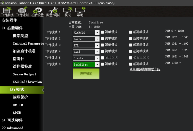193x131 pixels.
Task: Click the 飞行模式 6 row label
Action: click(53, 64)
